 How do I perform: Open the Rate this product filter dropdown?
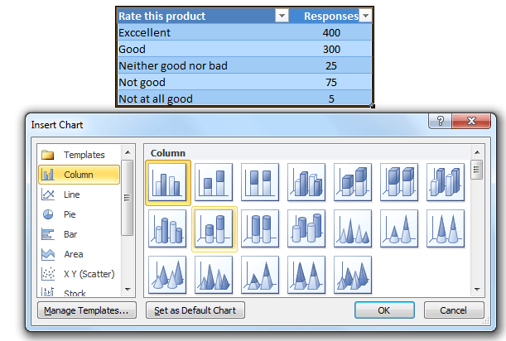282,16
